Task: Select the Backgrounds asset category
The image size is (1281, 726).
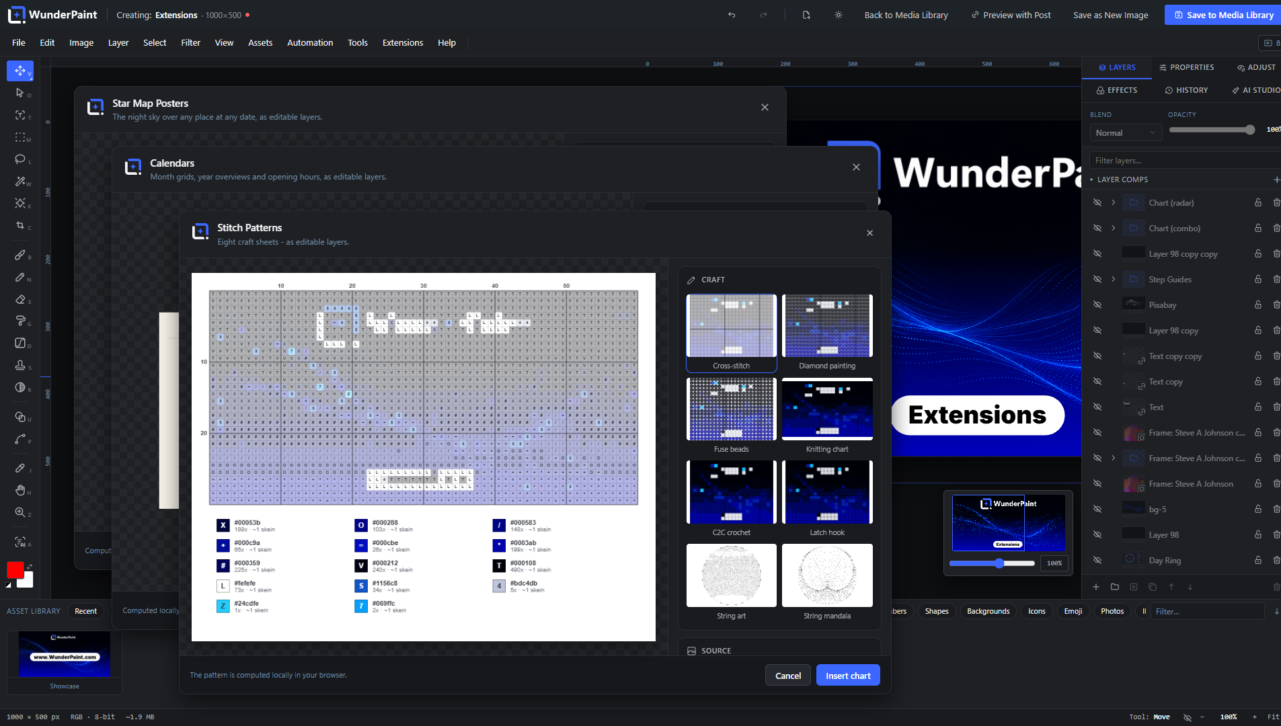Action: point(988,611)
